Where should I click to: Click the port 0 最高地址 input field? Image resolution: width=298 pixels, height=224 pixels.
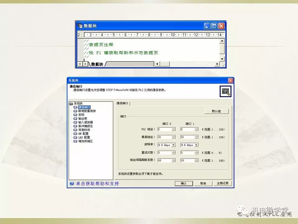[x=164, y=137]
